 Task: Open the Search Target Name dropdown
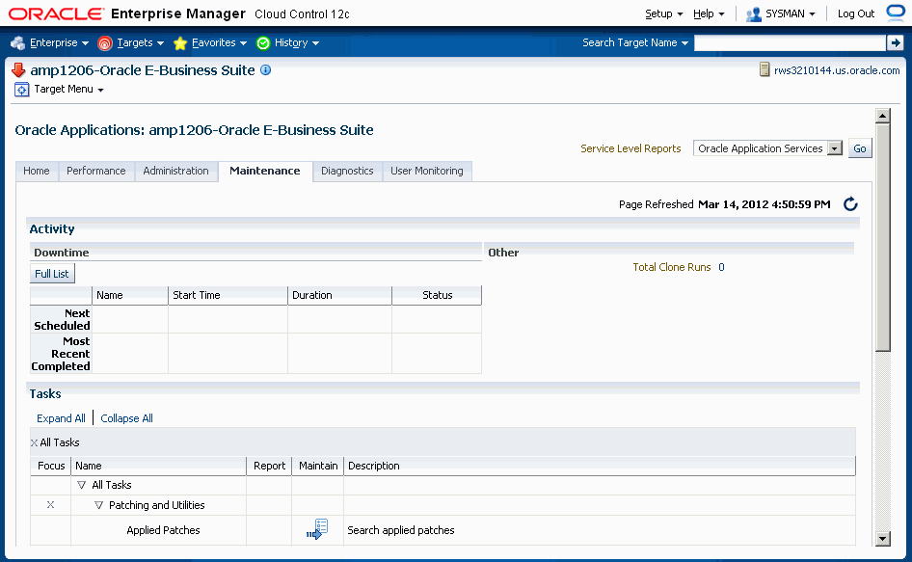635,43
